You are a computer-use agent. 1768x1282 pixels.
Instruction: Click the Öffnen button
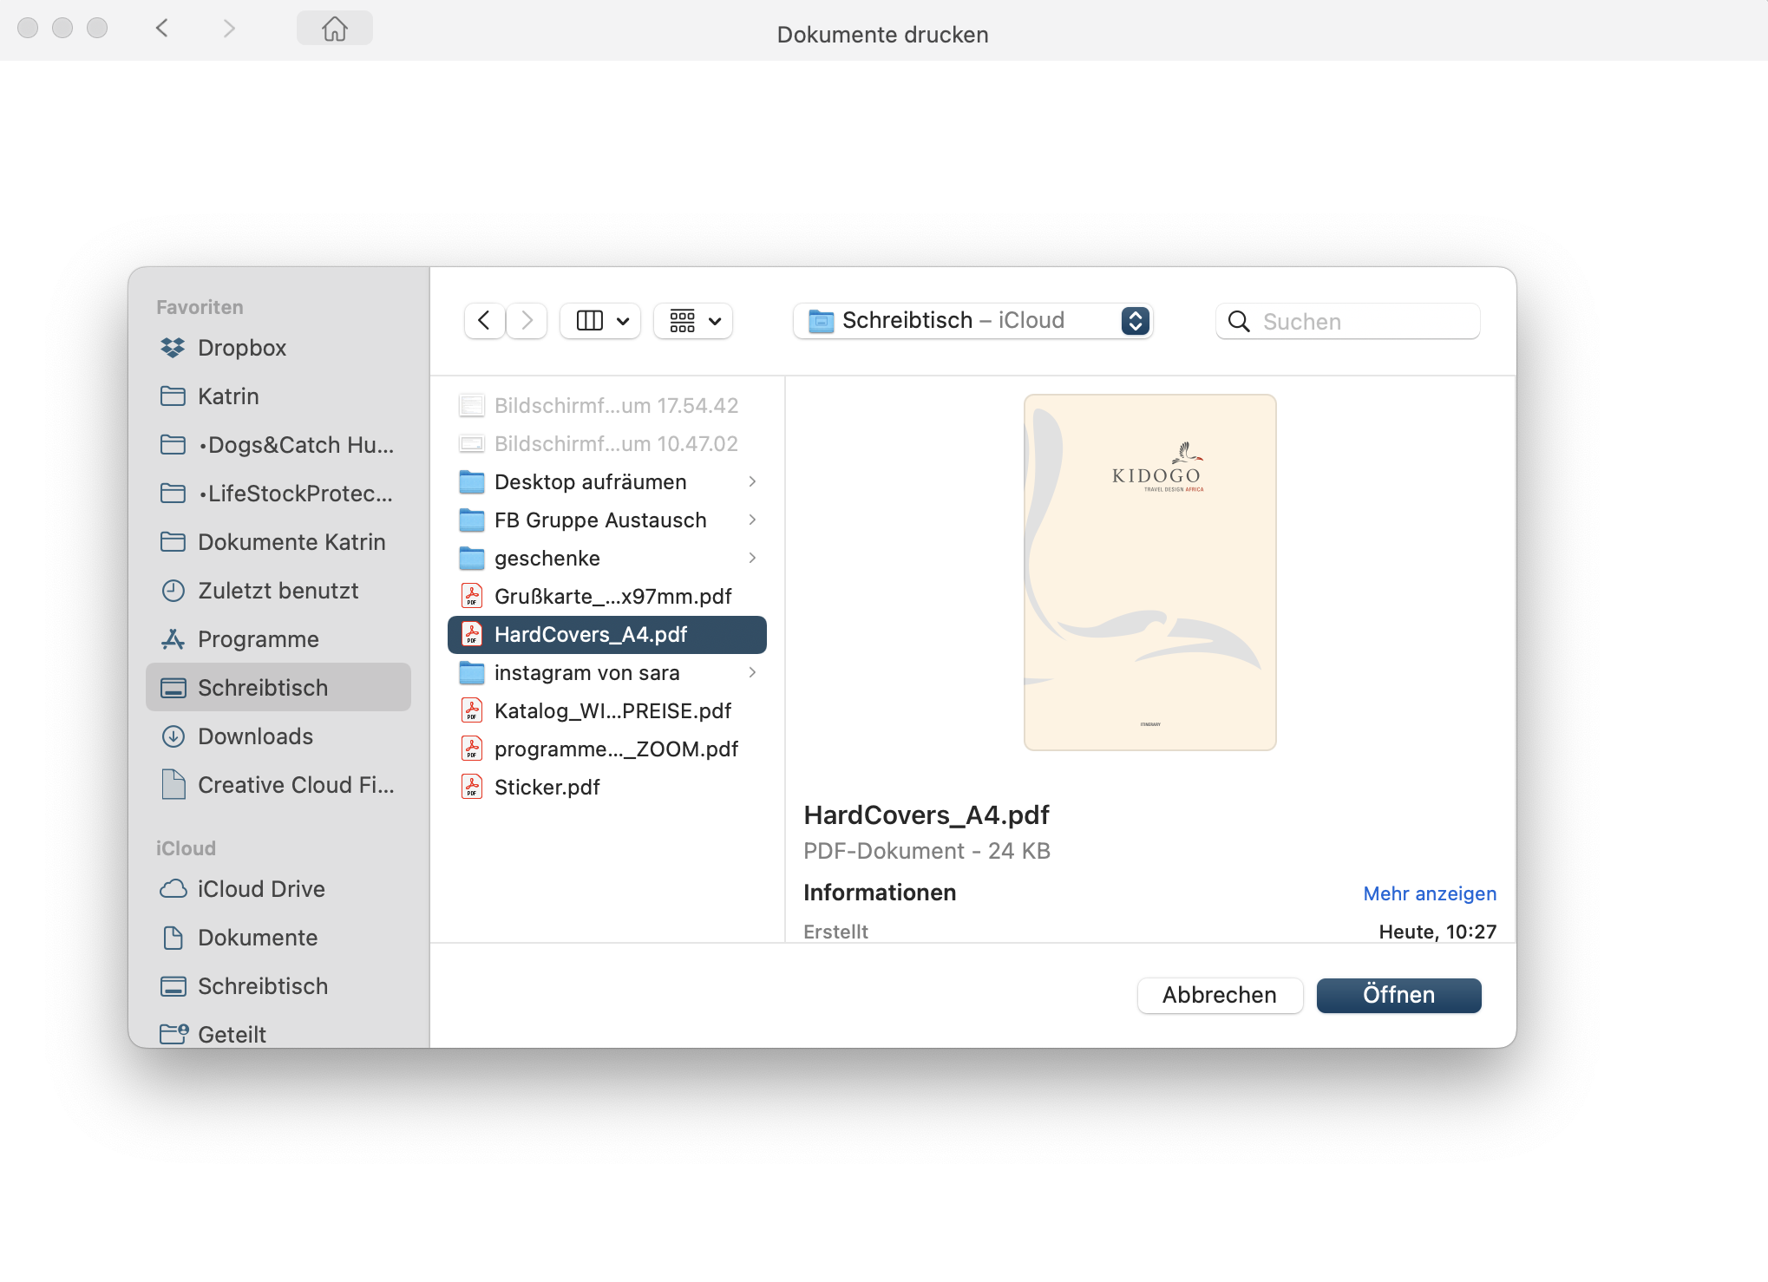click(1398, 995)
